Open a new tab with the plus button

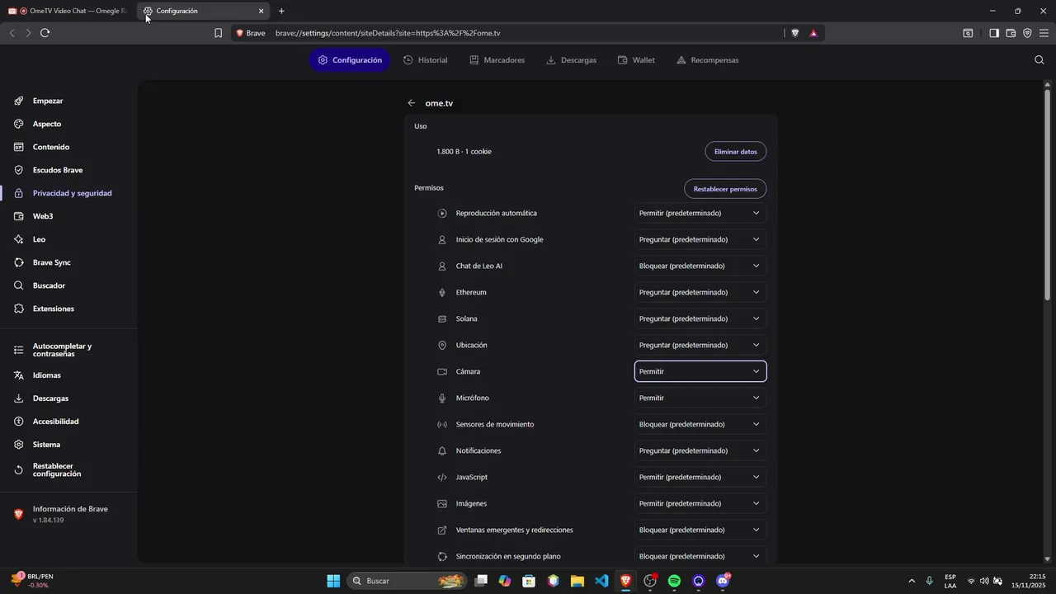point(281,11)
